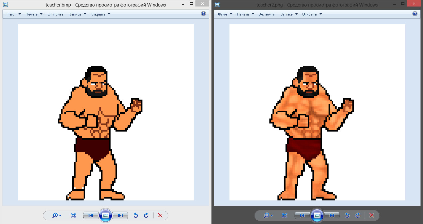Open Файл menu in teacher2.png window
Screen dimensions: 423x224
(x=225, y=14)
